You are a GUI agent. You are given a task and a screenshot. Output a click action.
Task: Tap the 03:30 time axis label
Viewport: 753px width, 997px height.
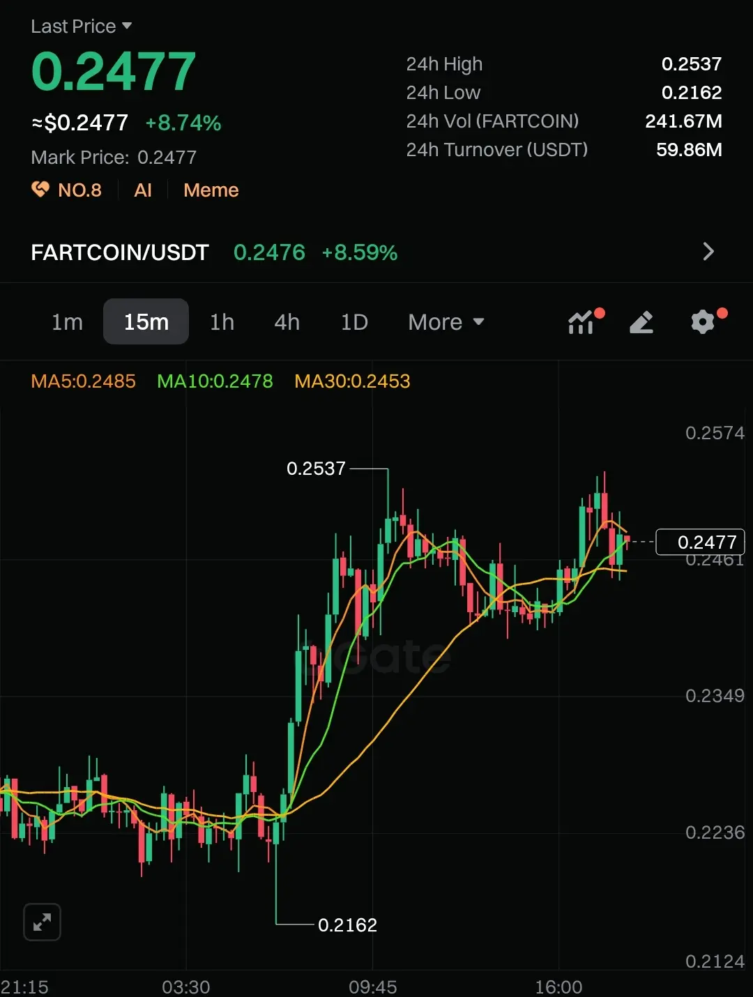[x=186, y=987]
